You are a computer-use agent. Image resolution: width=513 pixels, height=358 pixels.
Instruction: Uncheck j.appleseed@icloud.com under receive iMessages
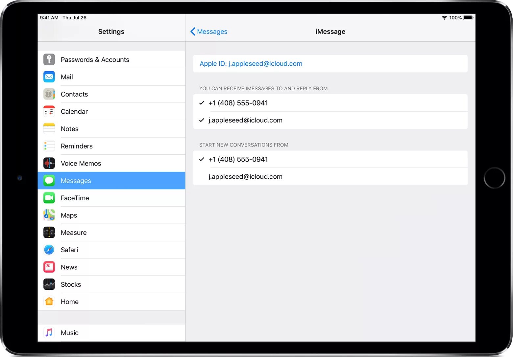[330, 120]
